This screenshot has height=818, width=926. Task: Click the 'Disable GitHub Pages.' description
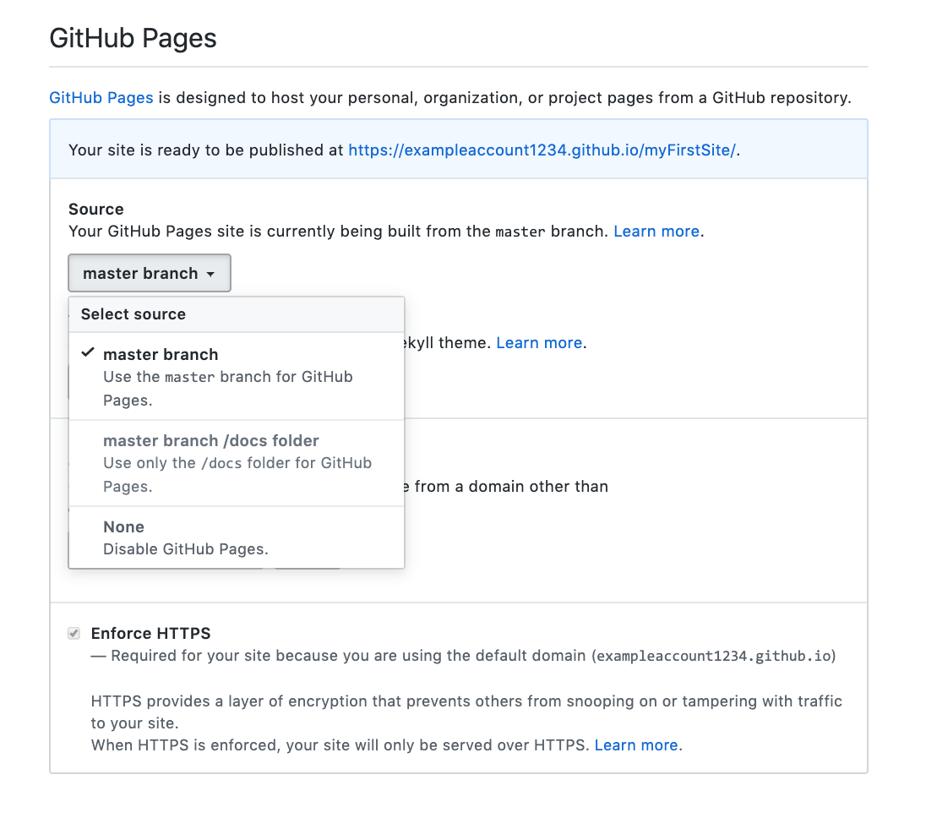pos(185,548)
